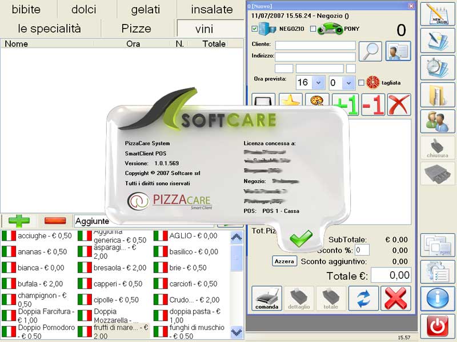Screen dimensions: 457x342
Task: Delete row with red X above order list
Action: pos(399,104)
